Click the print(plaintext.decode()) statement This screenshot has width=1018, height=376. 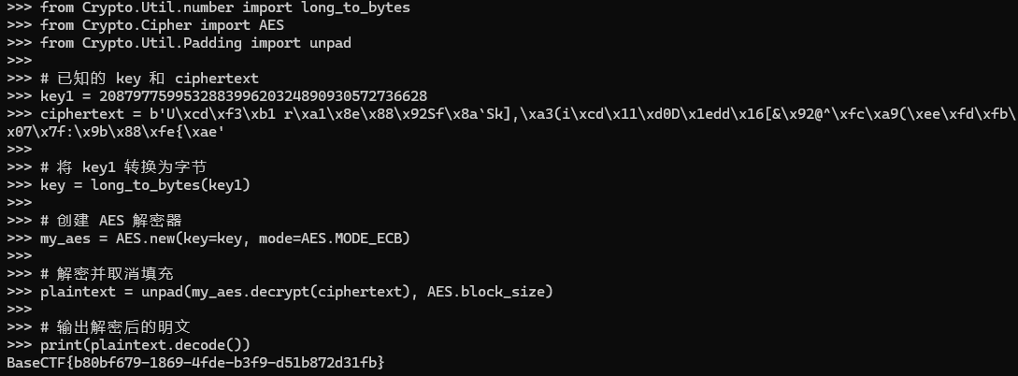tap(145, 344)
